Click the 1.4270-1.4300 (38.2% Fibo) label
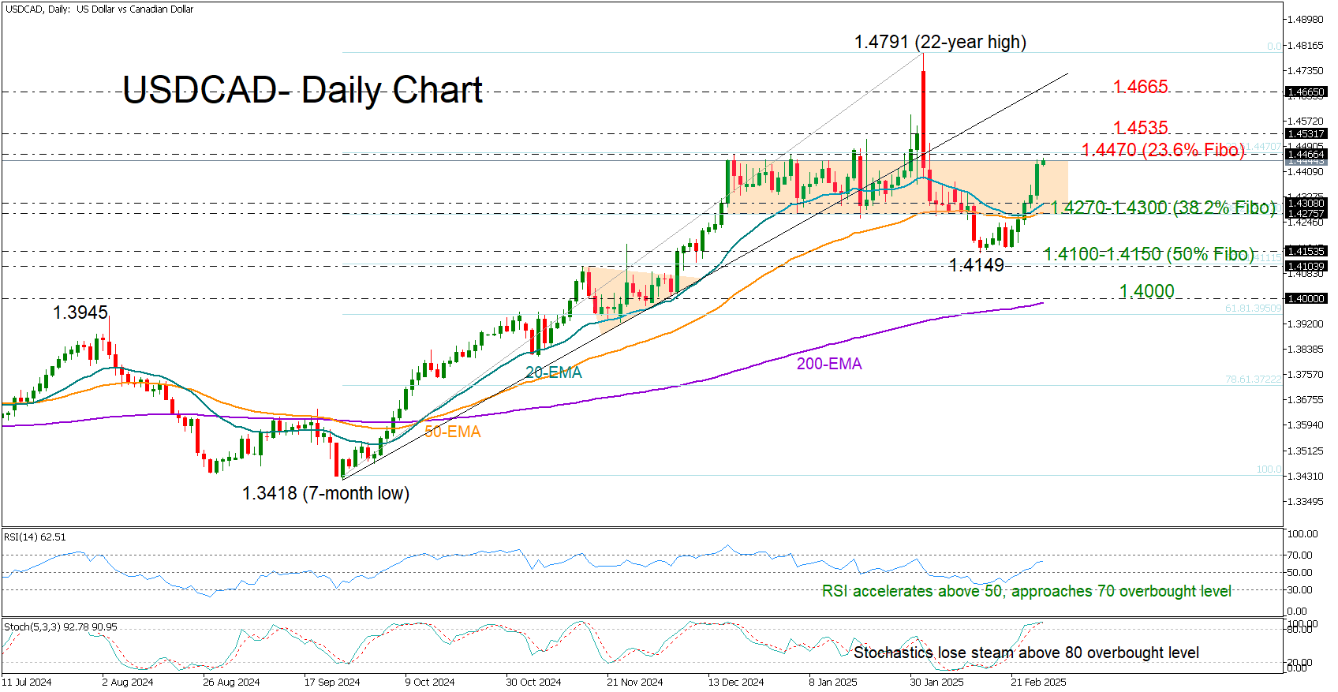This screenshot has height=692, width=1338. pyautogui.click(x=1163, y=208)
